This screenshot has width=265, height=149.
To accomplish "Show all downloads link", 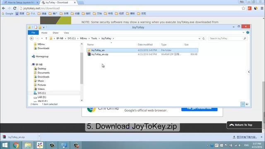I will pos(245,137).
